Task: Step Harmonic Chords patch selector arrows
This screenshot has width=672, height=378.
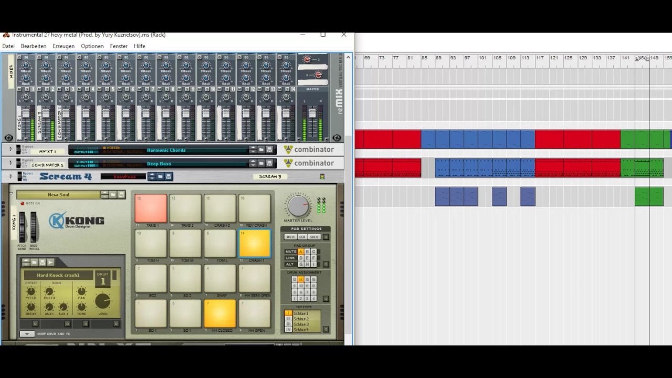Action: 253,150
